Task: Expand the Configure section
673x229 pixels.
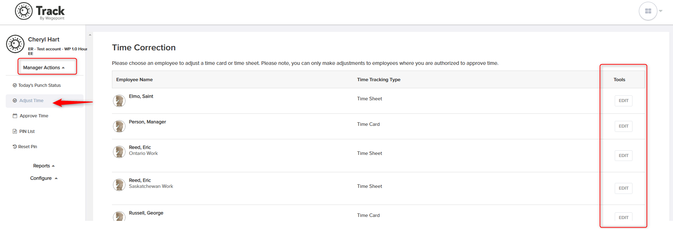Action: coord(44,178)
